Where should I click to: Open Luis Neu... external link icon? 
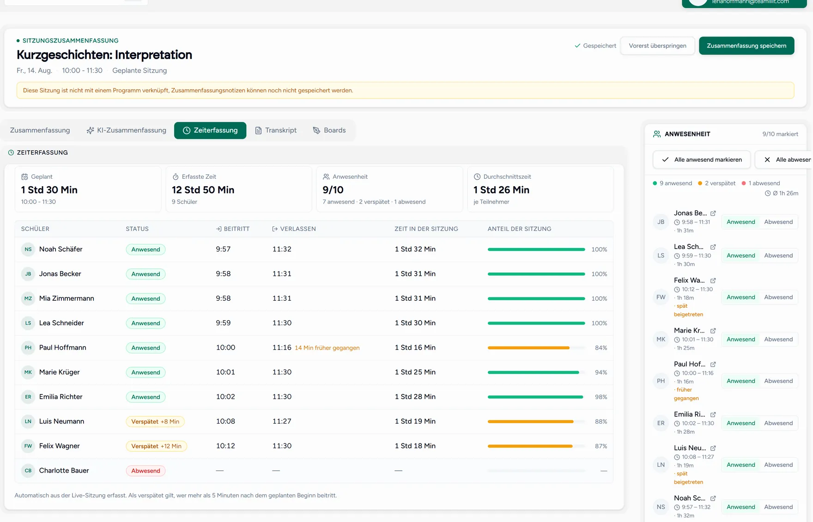click(x=713, y=448)
